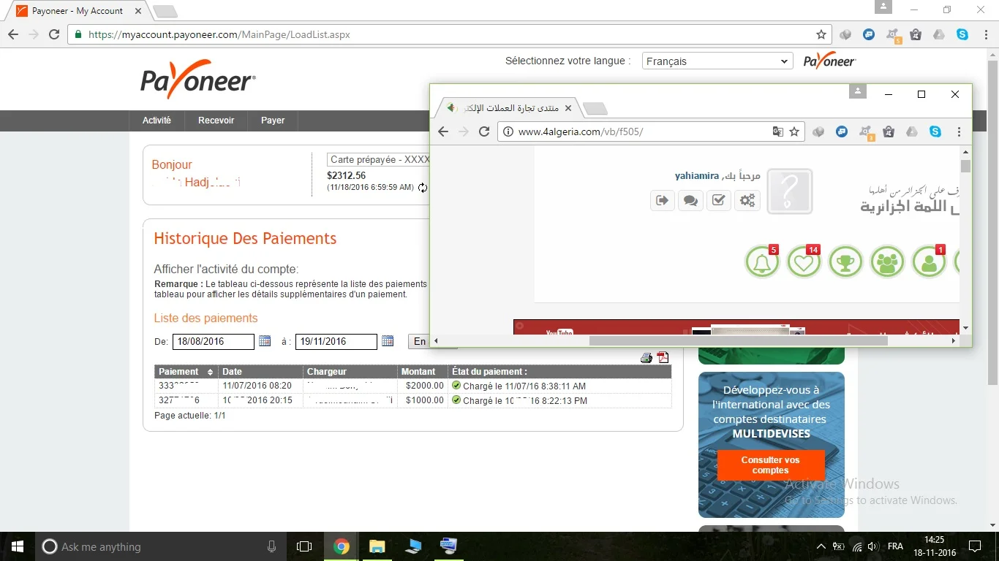Open the Recevoir menu

tap(216, 121)
